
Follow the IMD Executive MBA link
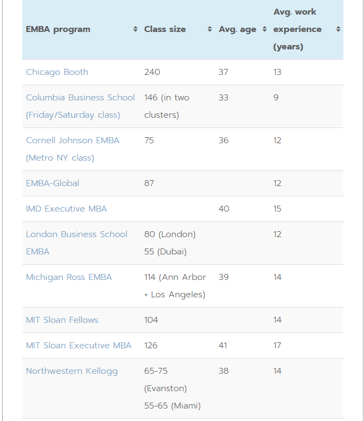(67, 209)
